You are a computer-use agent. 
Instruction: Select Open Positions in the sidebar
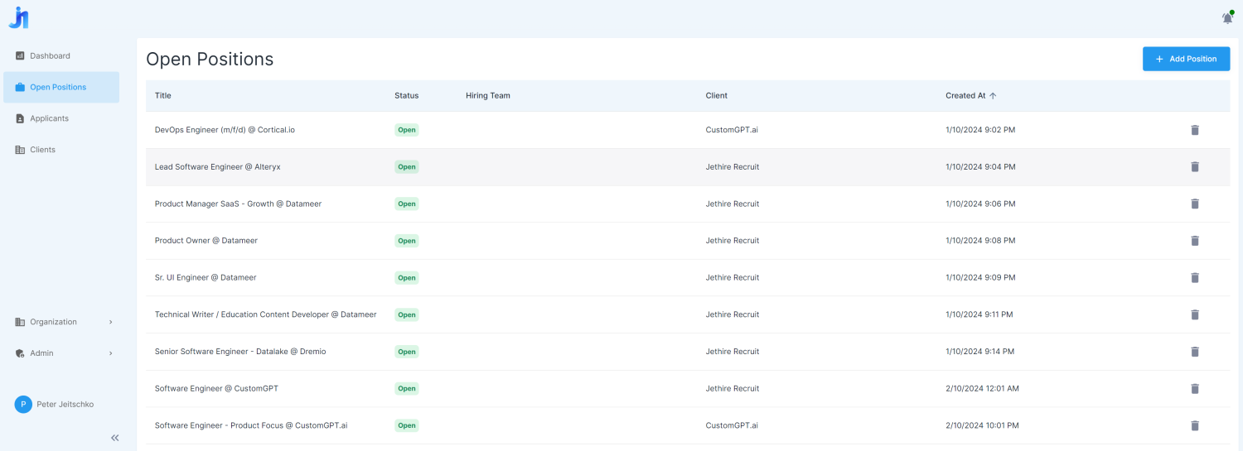point(61,87)
